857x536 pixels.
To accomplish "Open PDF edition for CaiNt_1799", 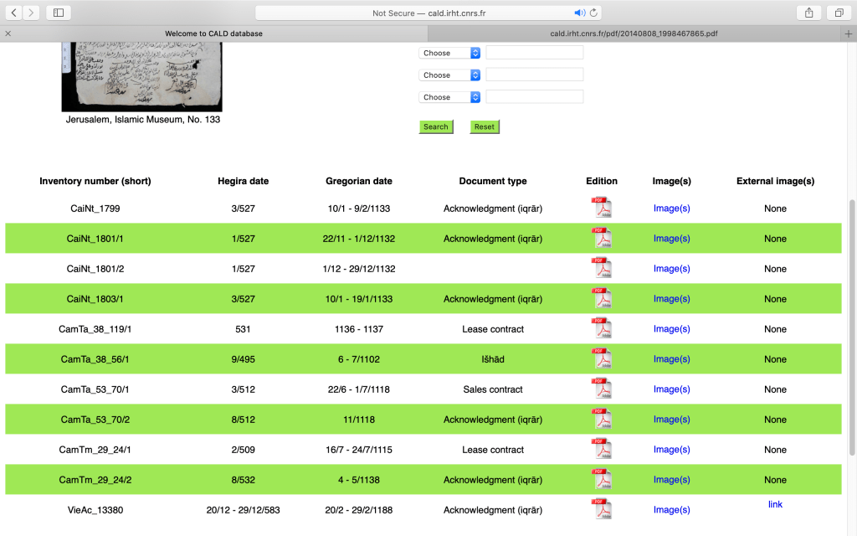I will [x=602, y=208].
